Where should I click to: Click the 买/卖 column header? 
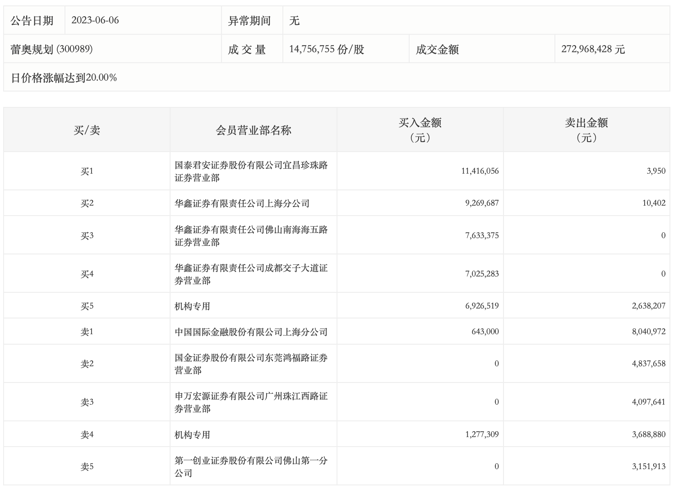(x=87, y=129)
